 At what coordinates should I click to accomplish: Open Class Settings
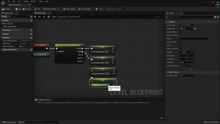point(69,9)
